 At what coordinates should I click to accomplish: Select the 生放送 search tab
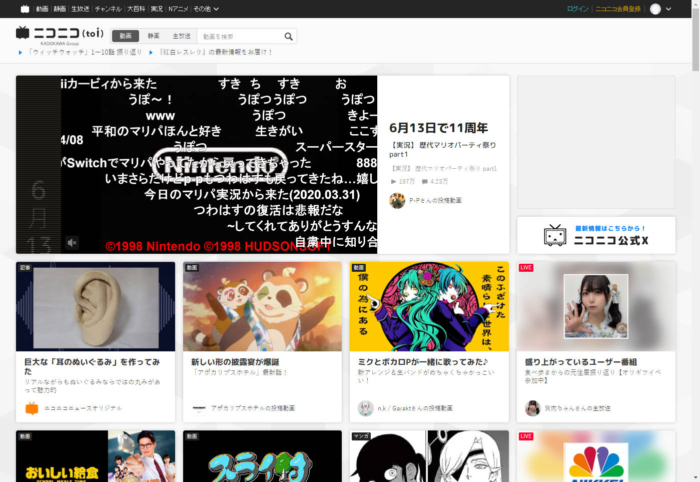tap(182, 36)
